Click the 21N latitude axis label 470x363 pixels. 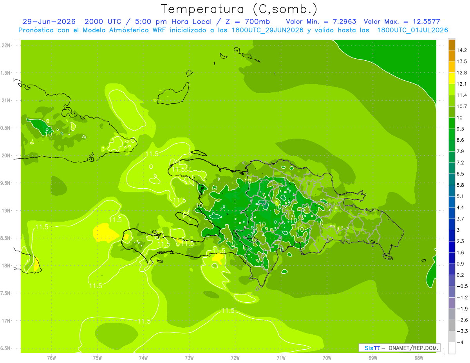click(6, 101)
